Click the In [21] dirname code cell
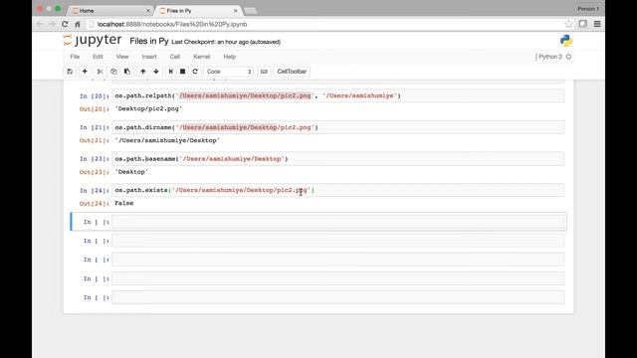The height and width of the screenshot is (358, 637). pyautogui.click(x=338, y=127)
